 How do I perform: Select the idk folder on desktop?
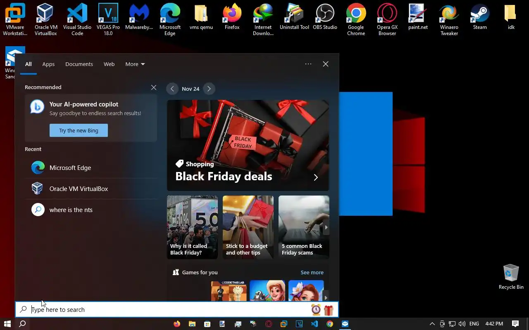511,16
